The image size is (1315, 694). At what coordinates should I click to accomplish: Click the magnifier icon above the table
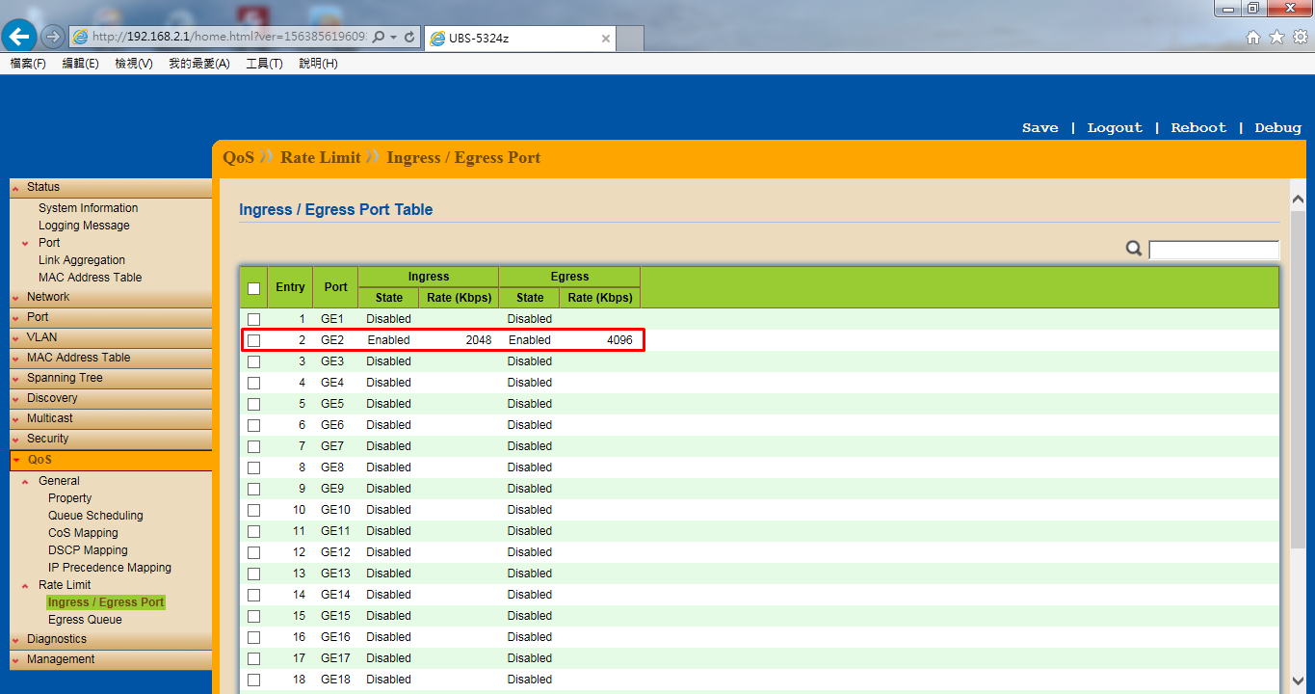[1134, 249]
